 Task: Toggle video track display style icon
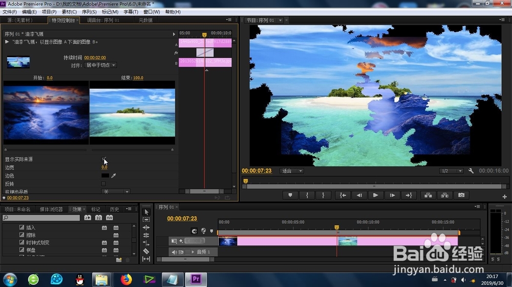pos(174,241)
